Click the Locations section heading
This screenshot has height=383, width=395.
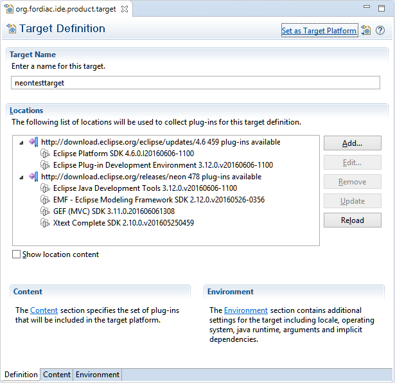[x=26, y=111]
